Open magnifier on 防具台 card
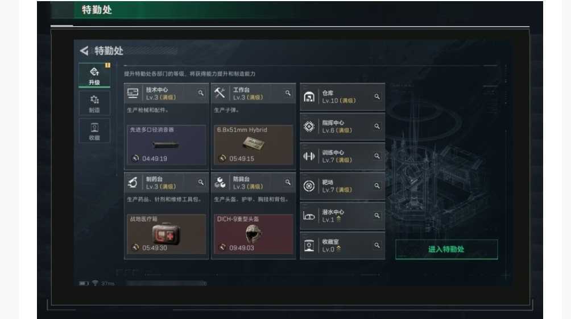 click(x=288, y=182)
